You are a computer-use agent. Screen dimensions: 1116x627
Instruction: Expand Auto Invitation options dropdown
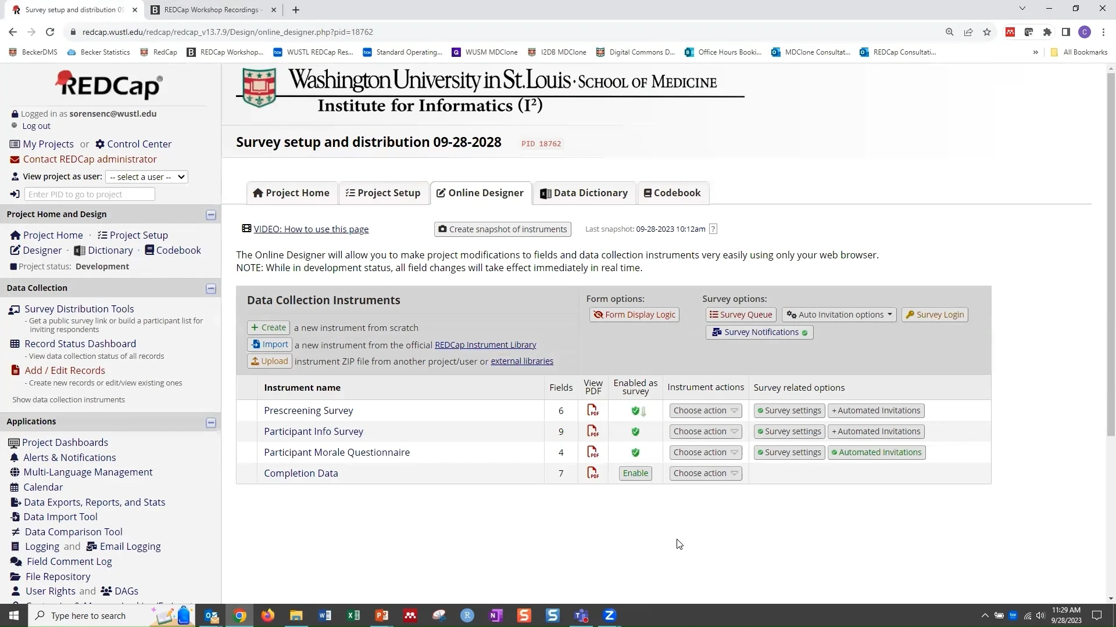point(839,315)
